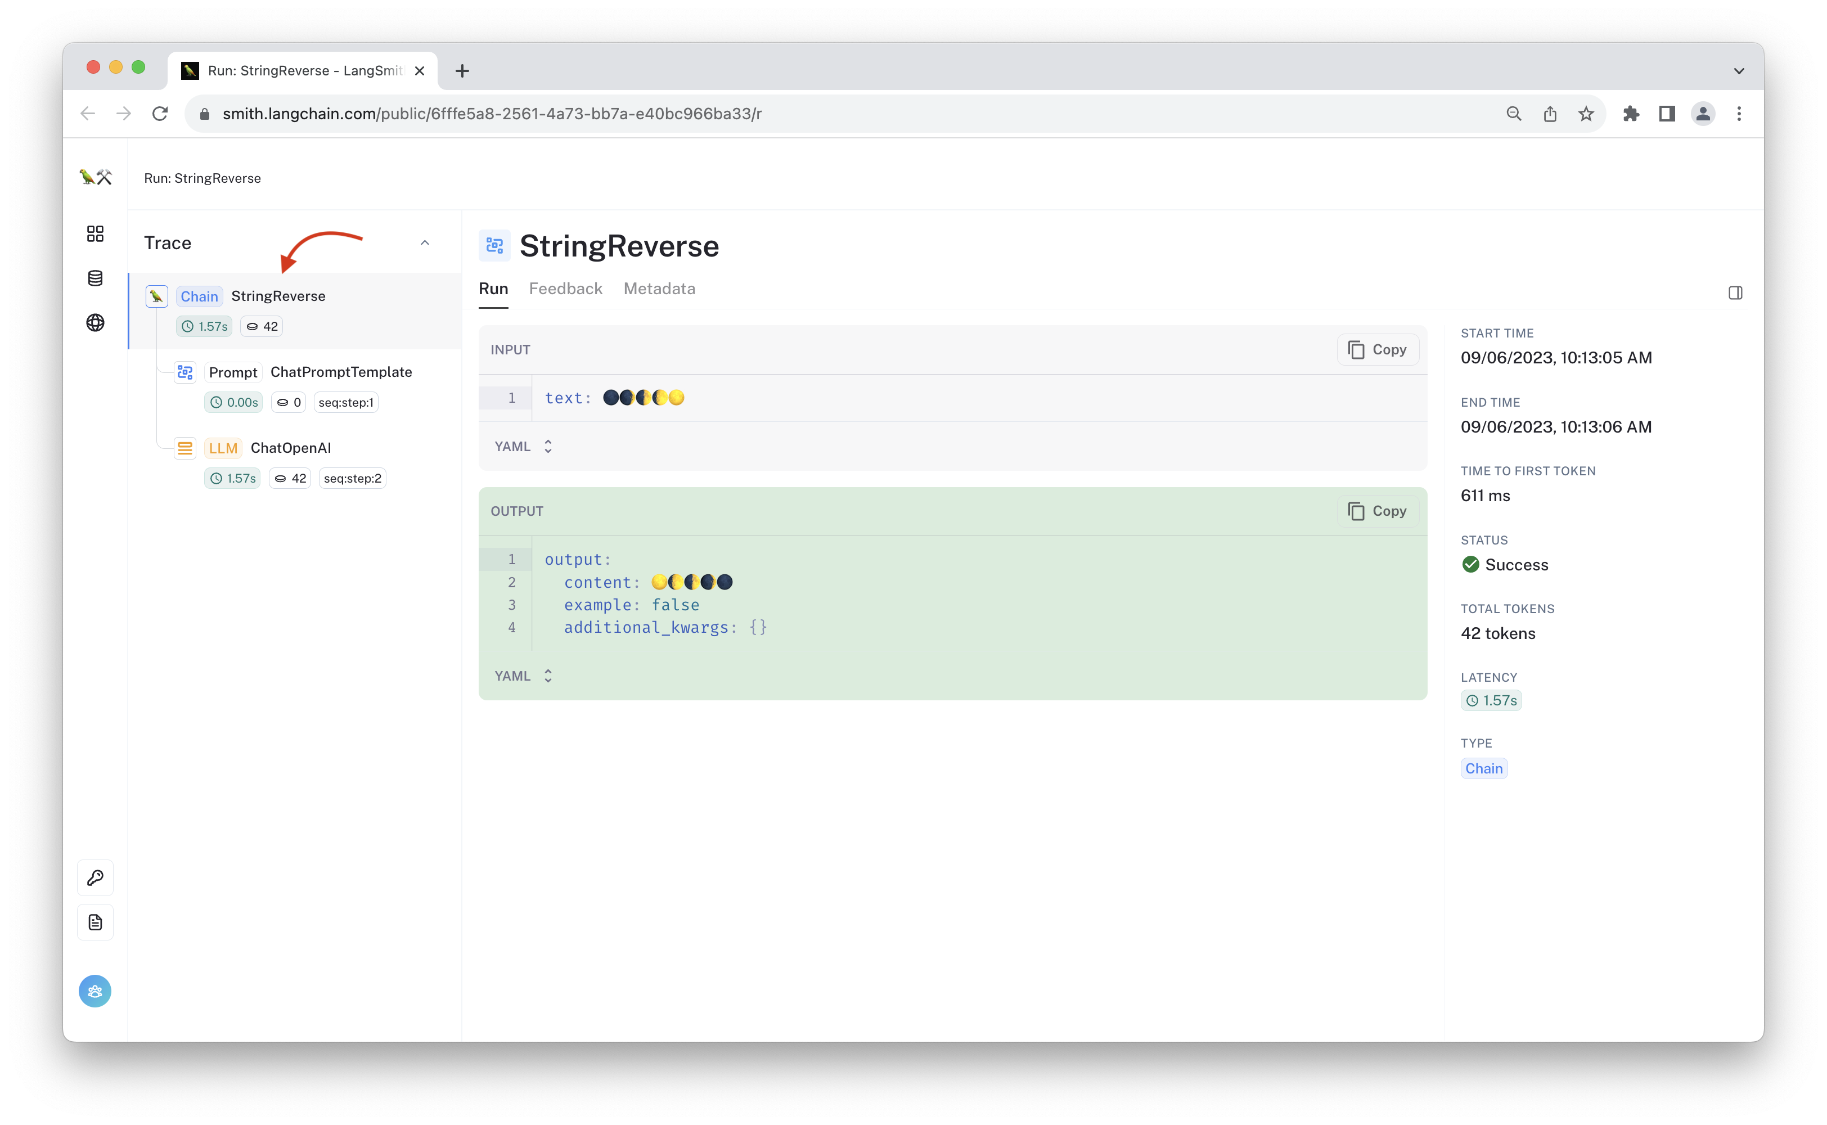Click the example: false output line
This screenshot has width=1827, height=1125.
[x=632, y=605]
